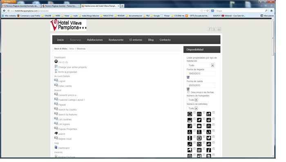Open the search engine selector dropdown
Screen dimensions: 286x162
point(213,11)
